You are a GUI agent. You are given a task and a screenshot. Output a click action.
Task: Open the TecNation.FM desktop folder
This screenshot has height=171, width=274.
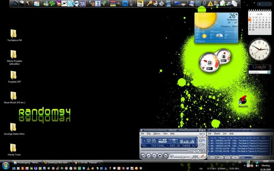[13, 34]
